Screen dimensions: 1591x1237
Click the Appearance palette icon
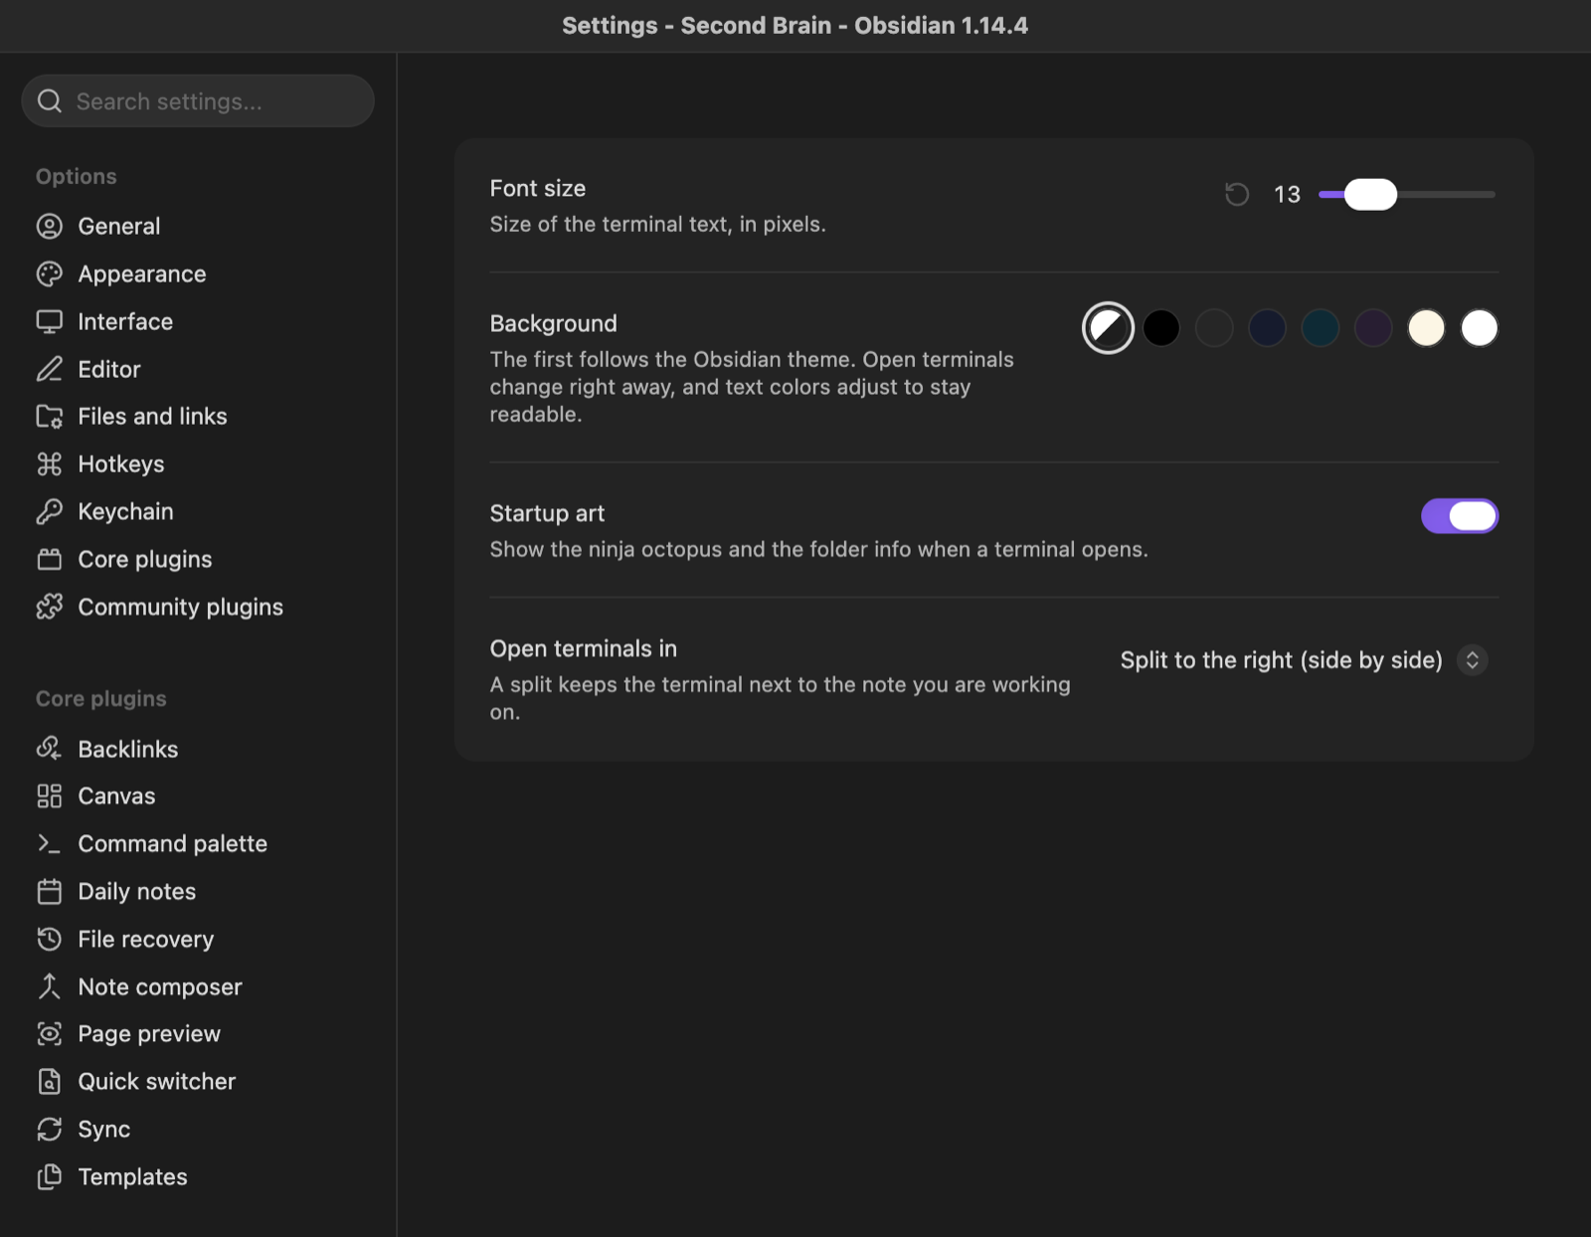point(49,274)
